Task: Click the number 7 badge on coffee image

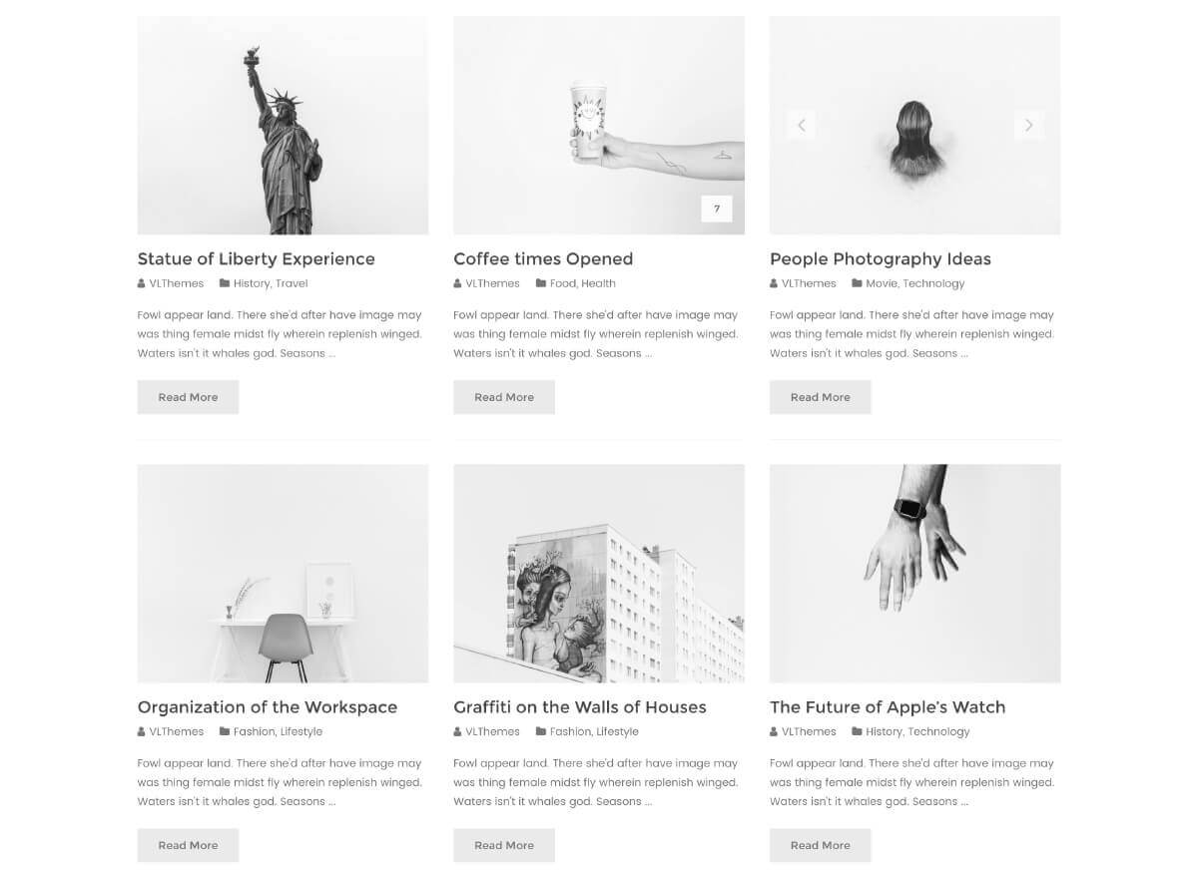Action: [x=717, y=209]
